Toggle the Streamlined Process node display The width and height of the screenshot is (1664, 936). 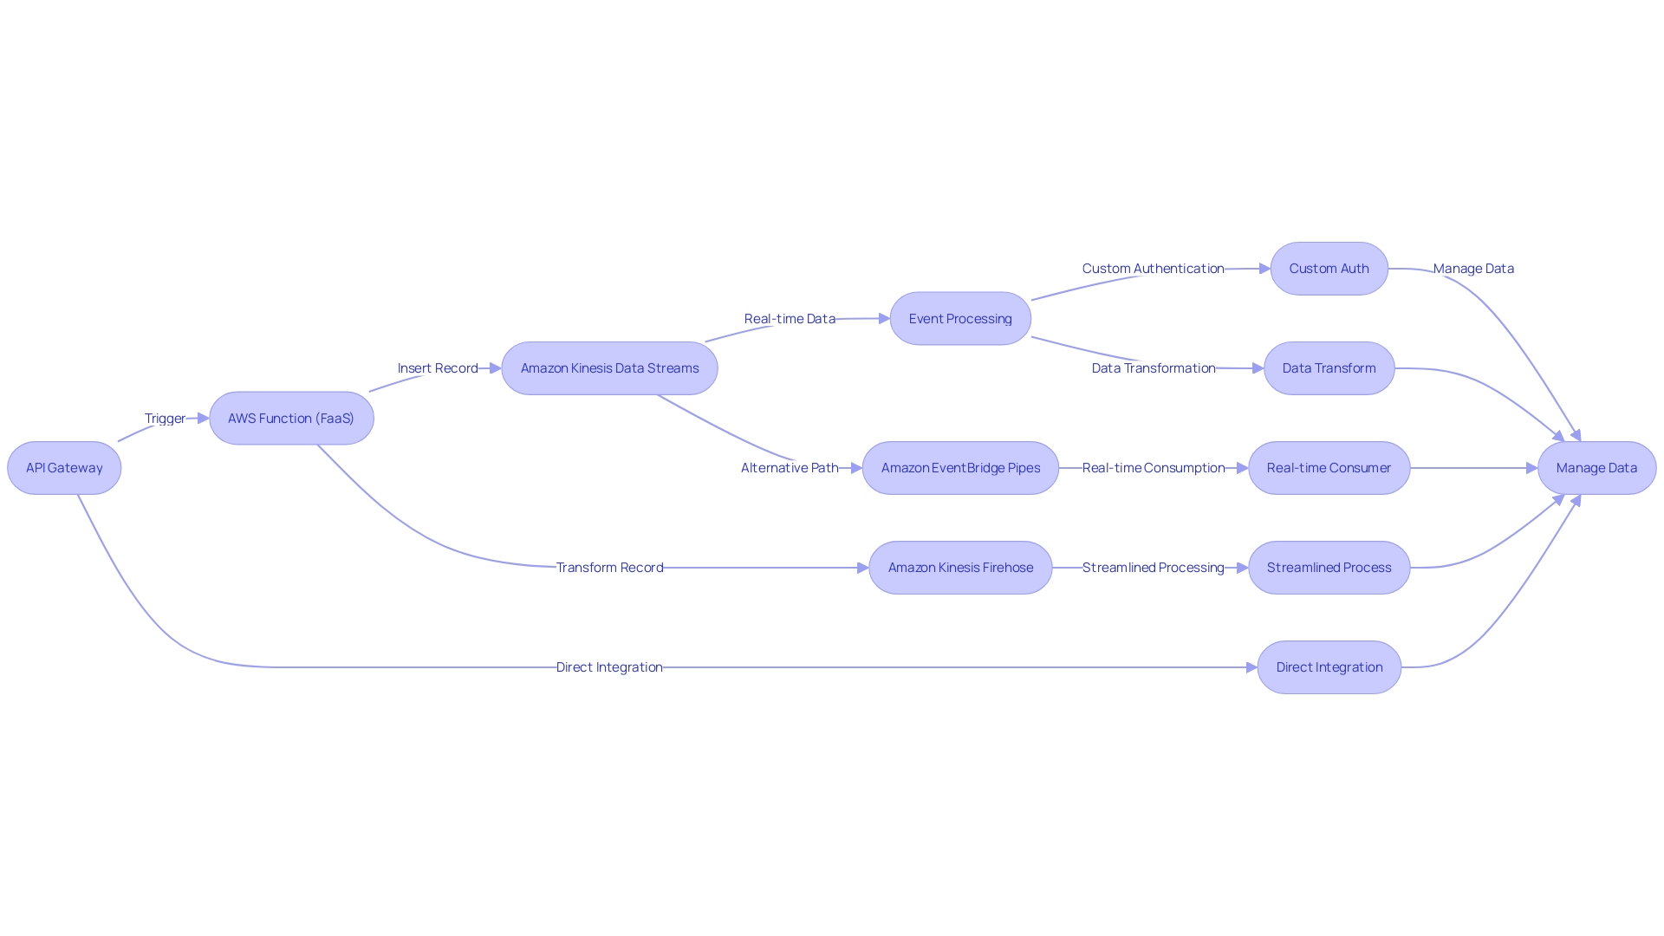coord(1329,567)
